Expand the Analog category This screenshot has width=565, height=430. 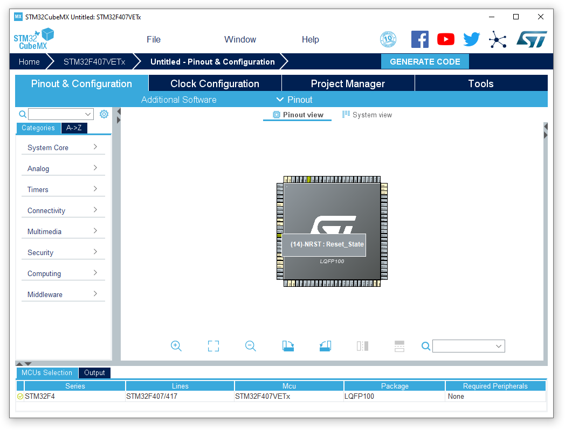[63, 168]
